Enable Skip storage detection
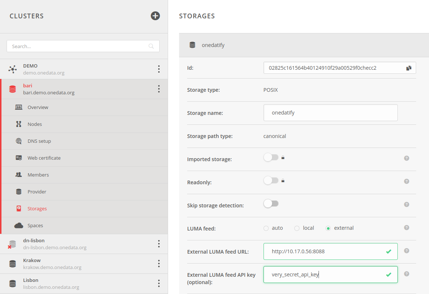Viewport: 429px width, 294px height. click(x=271, y=204)
